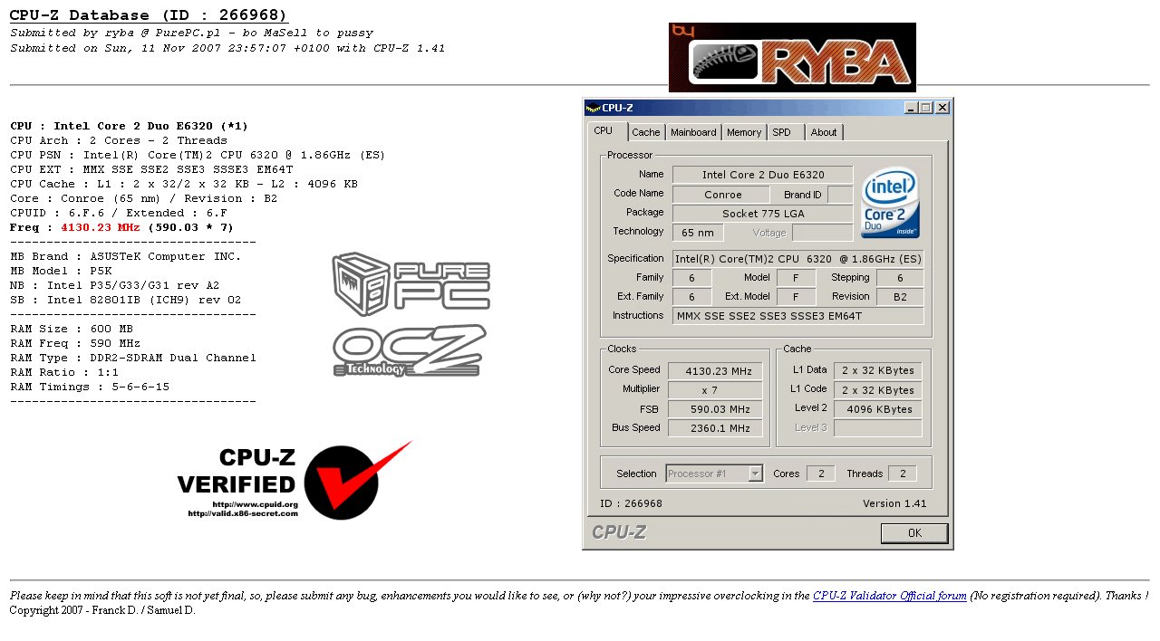Click the L1 Data cache value
Viewport: 1160px width, 641px height.
coord(878,370)
